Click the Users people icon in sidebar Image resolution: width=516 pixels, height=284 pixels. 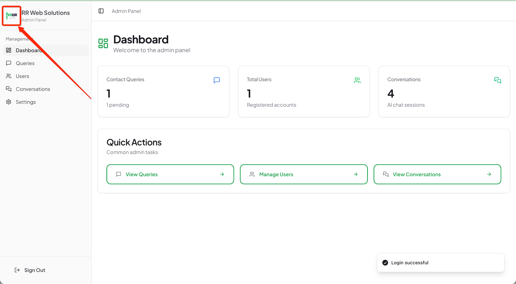tap(9, 76)
